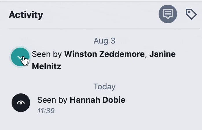Image resolution: width=202 pixels, height=130 pixels.
Task: Click the 'Zeddemore' surname text
Action: pos(122,54)
